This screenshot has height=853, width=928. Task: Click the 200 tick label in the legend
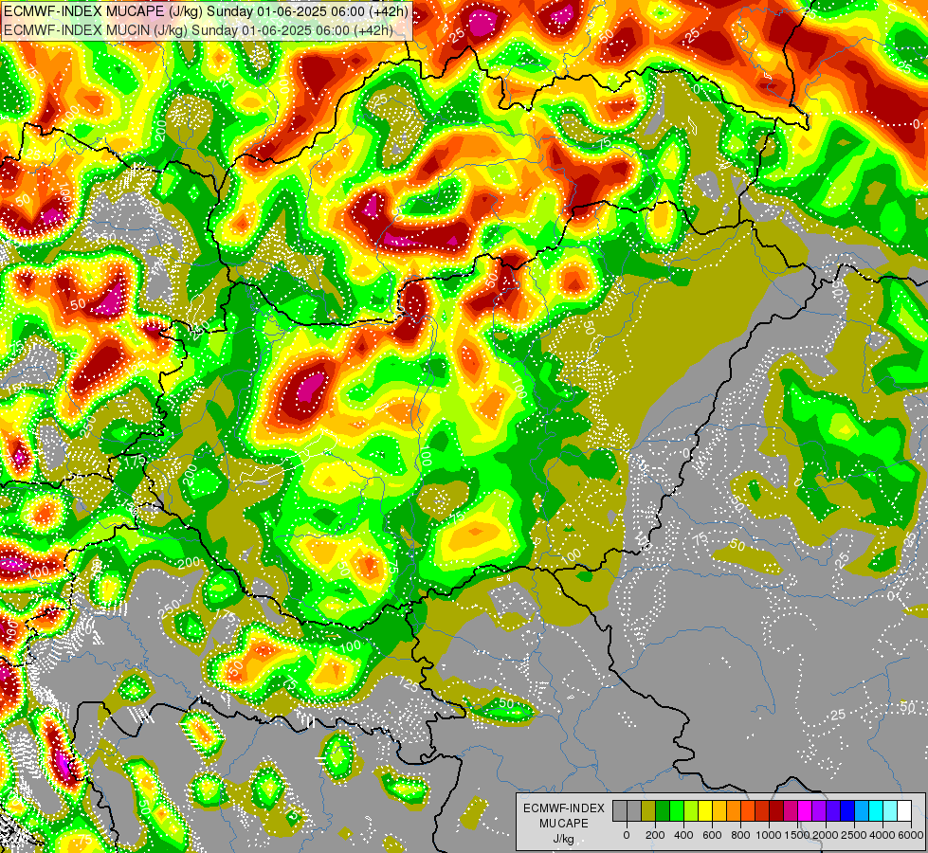655,835
